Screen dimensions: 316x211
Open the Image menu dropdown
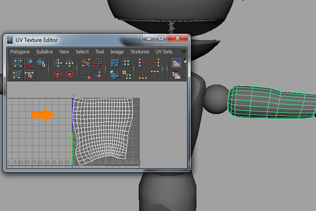click(x=117, y=52)
